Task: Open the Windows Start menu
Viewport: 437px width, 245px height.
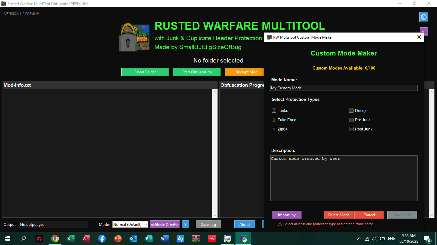Action: pyautogui.click(x=7, y=239)
